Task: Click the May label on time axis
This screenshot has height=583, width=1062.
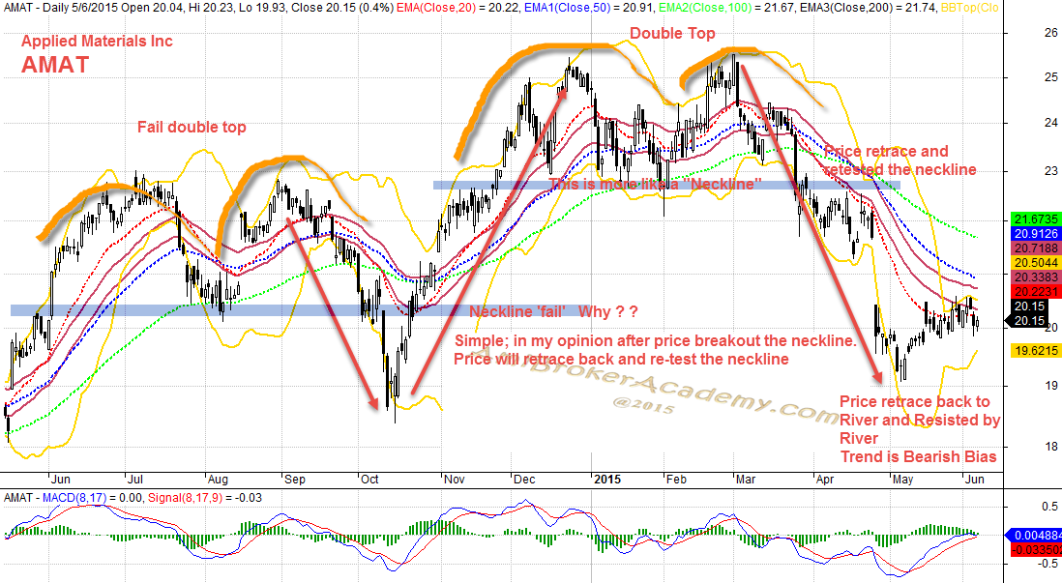Action: [902, 480]
